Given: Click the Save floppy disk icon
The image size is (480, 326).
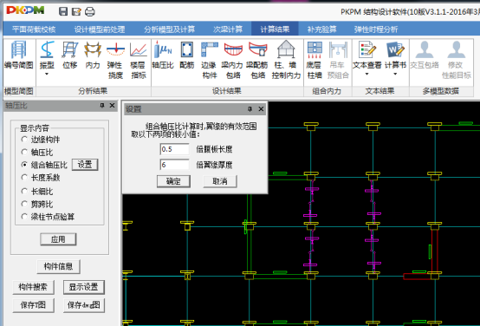Looking at the screenshot, I should click(x=63, y=11).
